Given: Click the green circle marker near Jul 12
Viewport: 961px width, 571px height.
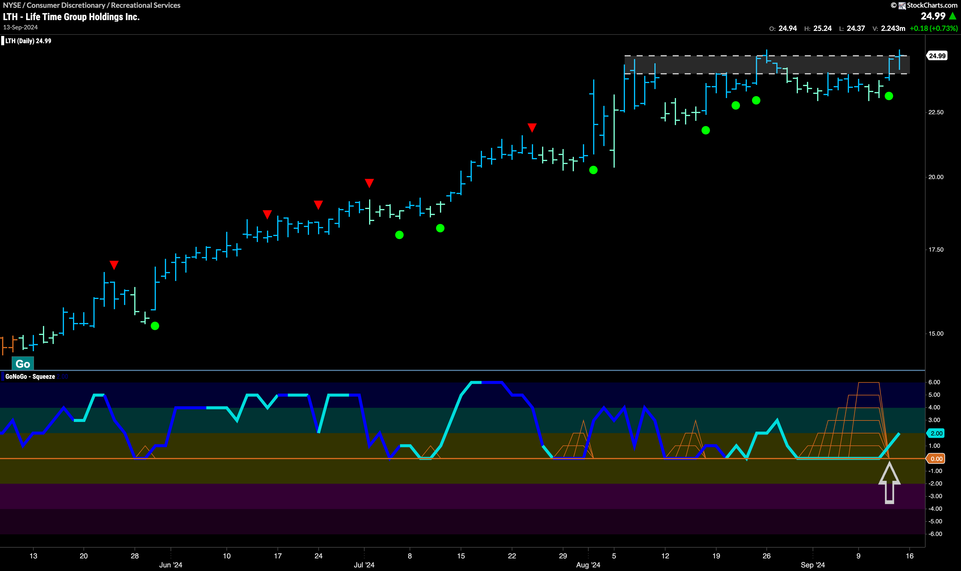Looking at the screenshot, I should click(441, 228).
